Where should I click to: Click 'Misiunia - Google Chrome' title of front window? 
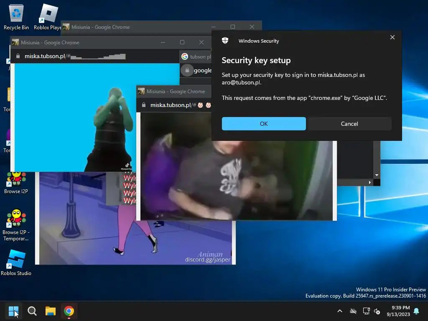(176, 92)
